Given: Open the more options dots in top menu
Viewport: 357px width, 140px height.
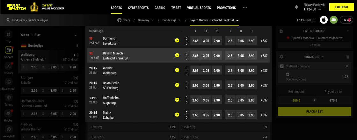Looking at the screenshot, I should (x=245, y=8).
